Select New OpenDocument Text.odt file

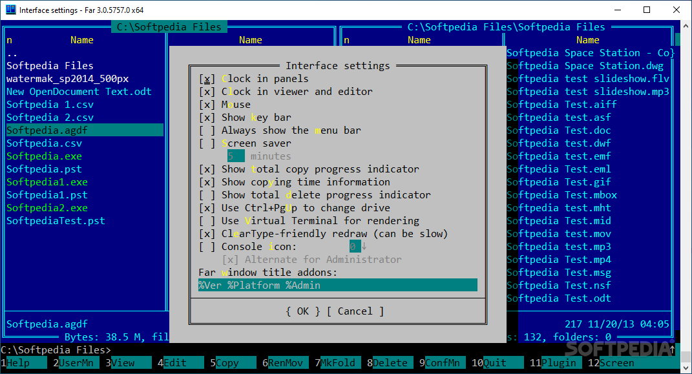pos(79,92)
